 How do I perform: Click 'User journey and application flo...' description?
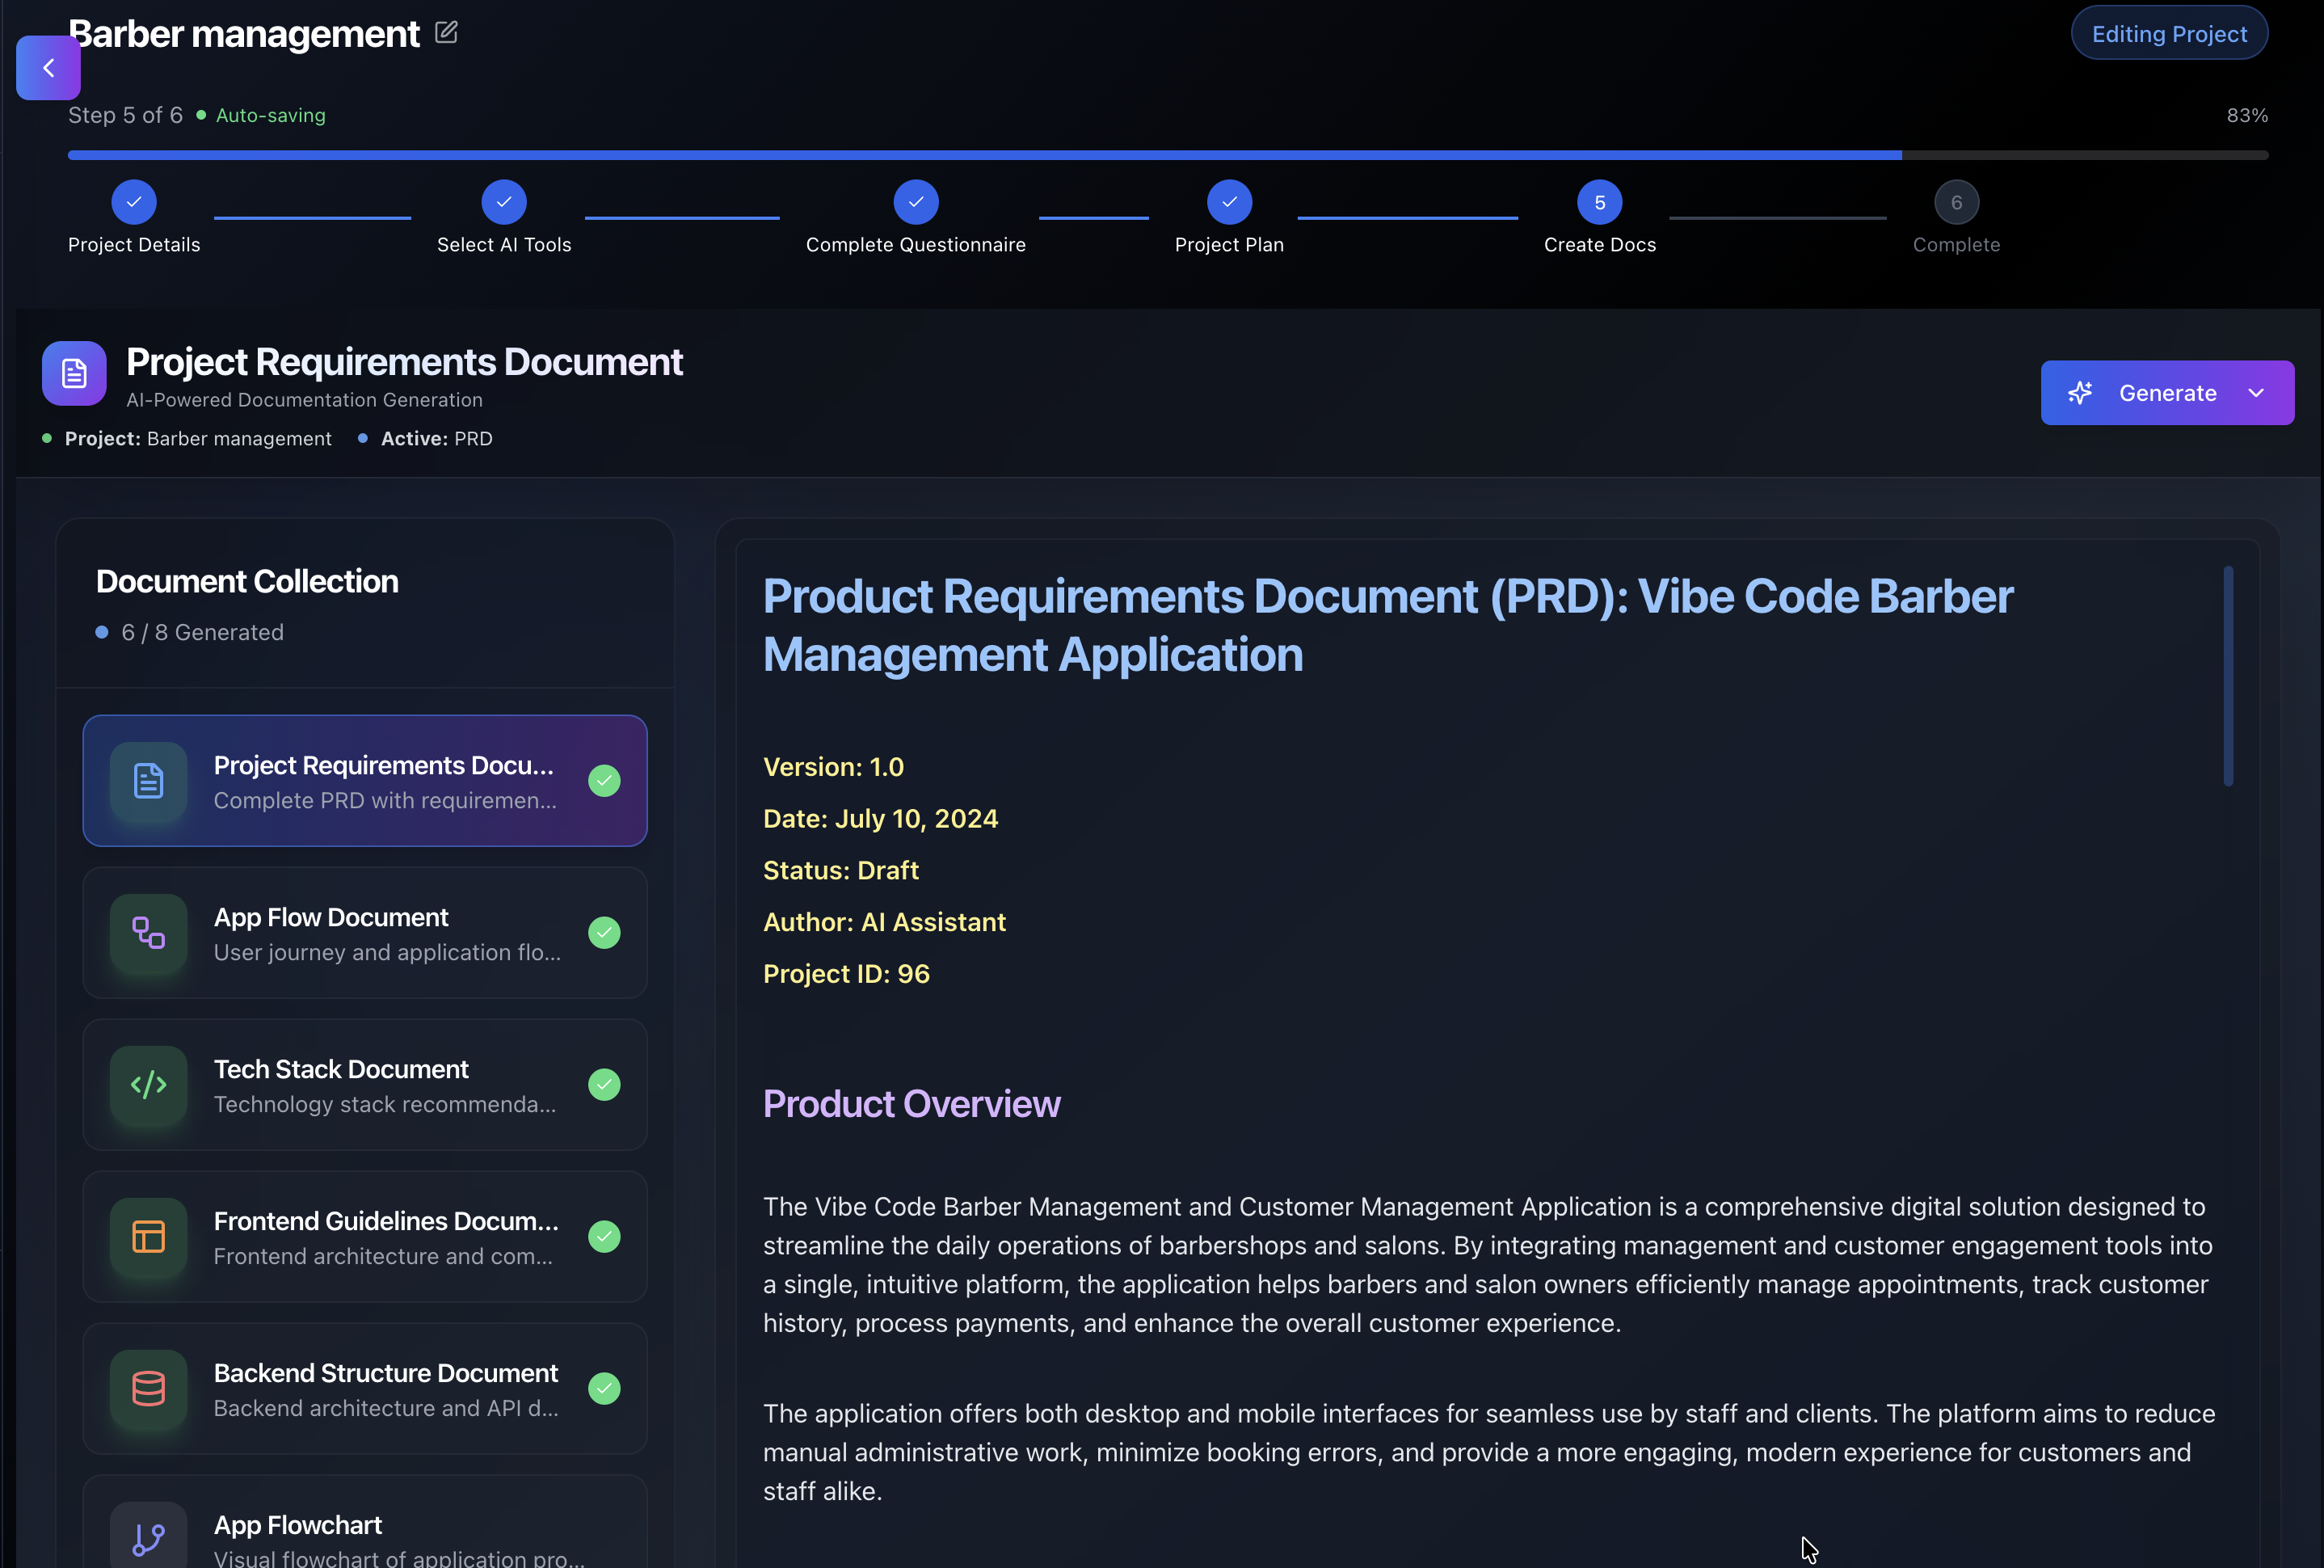pyautogui.click(x=388, y=953)
